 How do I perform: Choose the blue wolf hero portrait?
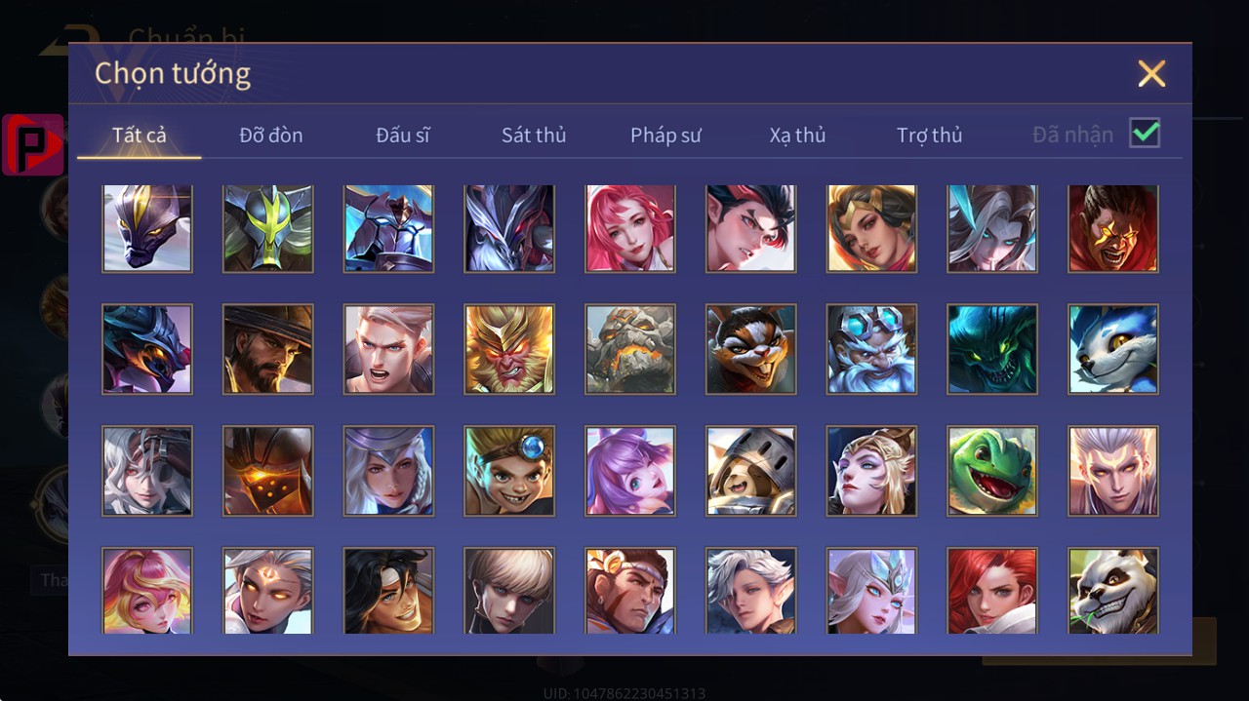[x=1113, y=349]
